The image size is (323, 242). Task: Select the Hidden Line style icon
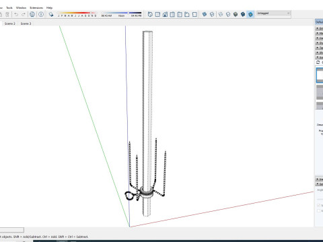tap(228, 15)
